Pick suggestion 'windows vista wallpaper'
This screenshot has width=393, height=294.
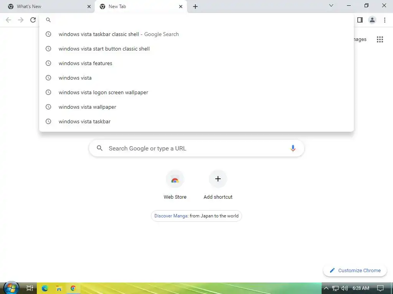196,107
